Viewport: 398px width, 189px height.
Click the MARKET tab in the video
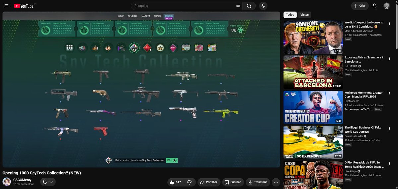[x=146, y=16]
